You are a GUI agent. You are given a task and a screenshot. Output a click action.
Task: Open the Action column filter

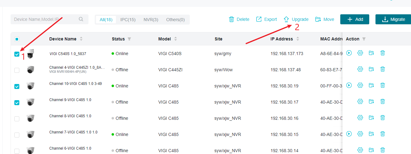364,39
